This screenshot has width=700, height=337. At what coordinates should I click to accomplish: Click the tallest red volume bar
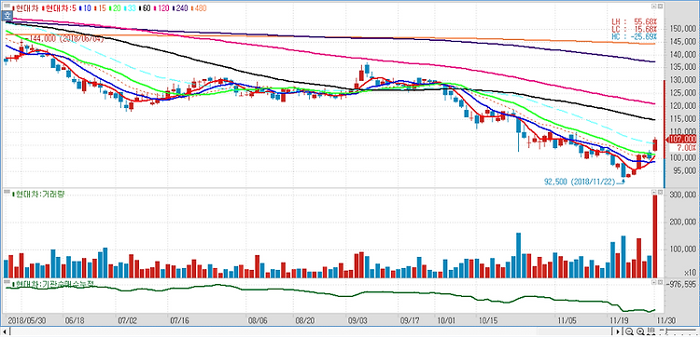coord(655,236)
